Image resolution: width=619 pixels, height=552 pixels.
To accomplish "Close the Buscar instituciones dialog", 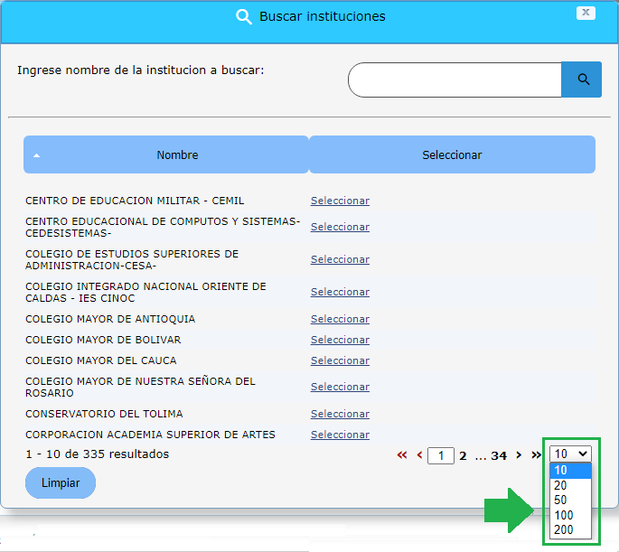I will pos(586,13).
